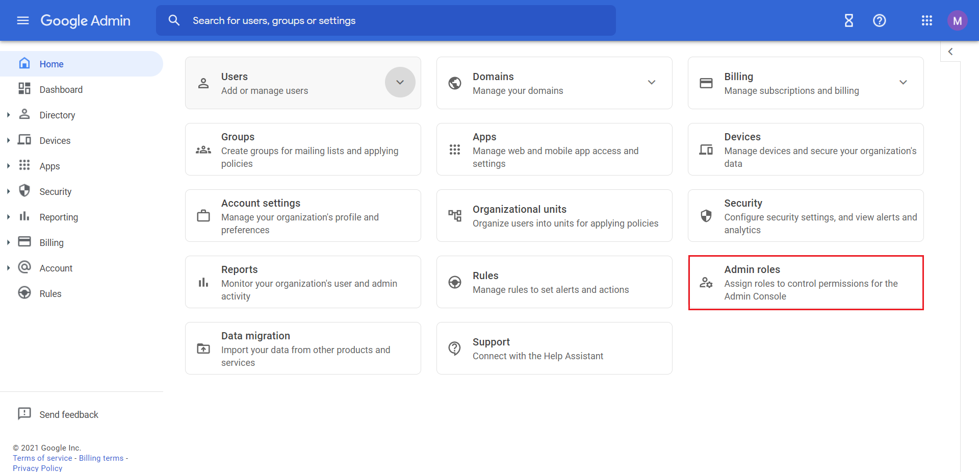Open the main menu hamburger icon
The image size is (979, 472).
click(x=23, y=20)
